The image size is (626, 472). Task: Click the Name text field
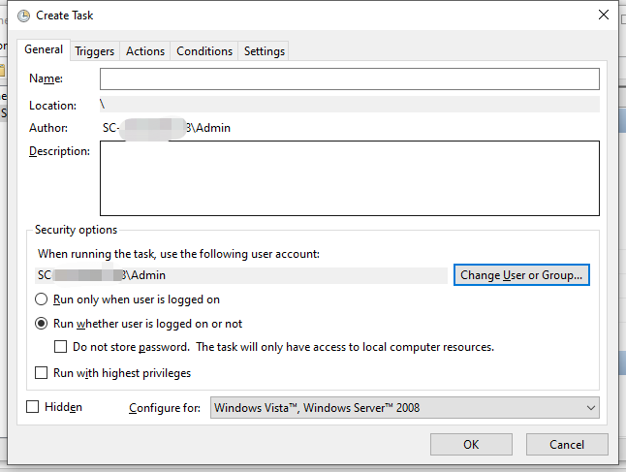(x=349, y=79)
